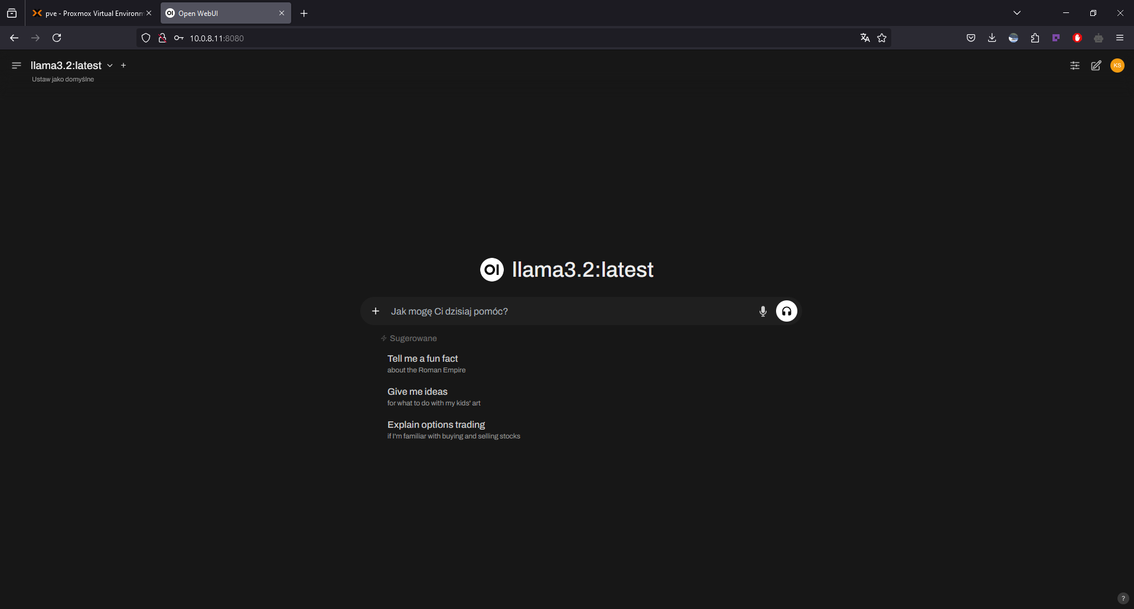Viewport: 1134px width, 609px height.
Task: Click the translate page icon
Action: click(865, 38)
